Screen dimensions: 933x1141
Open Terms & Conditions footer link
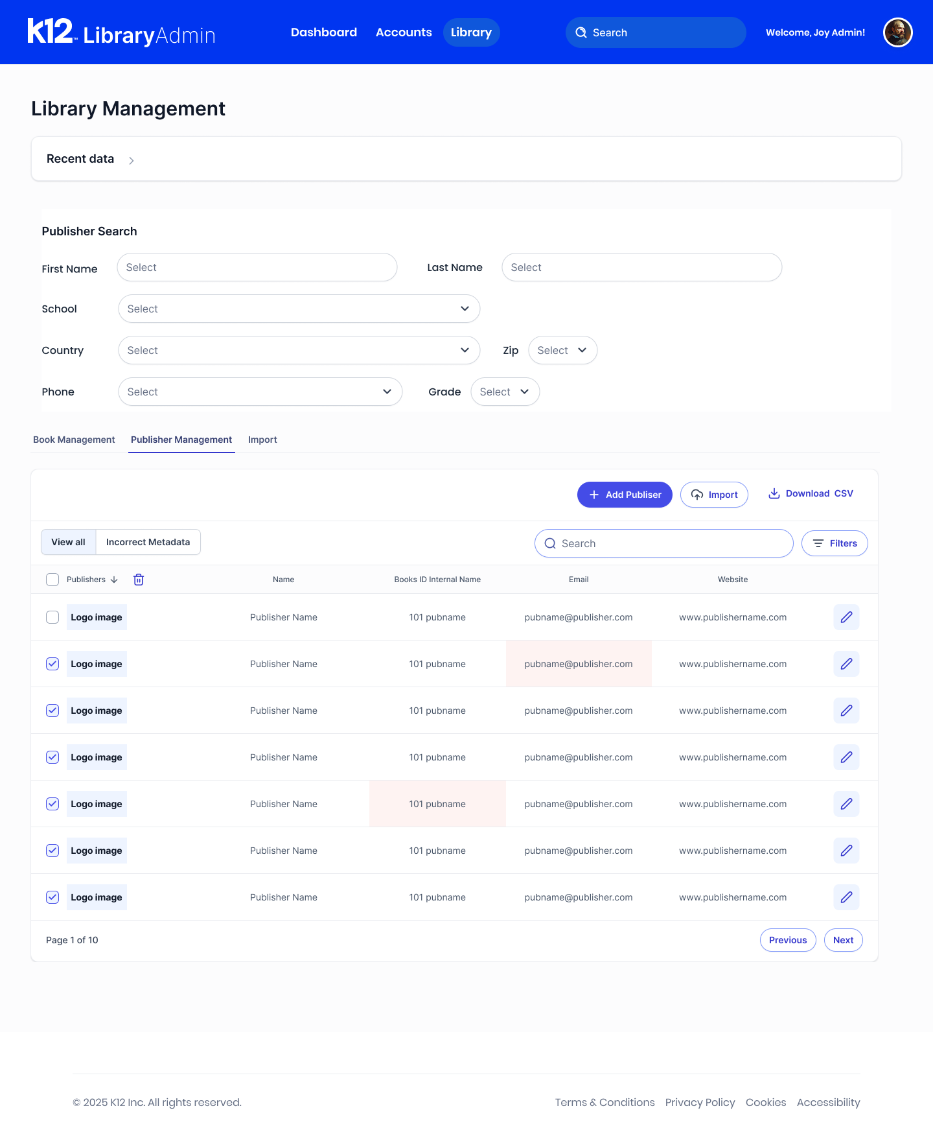coord(605,1102)
